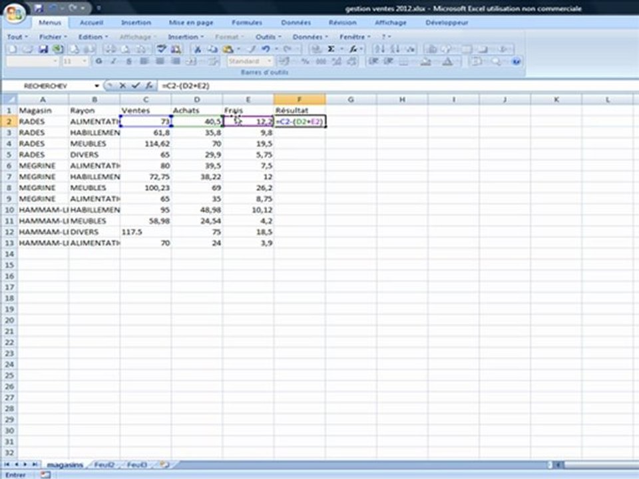This screenshot has width=639, height=479.
Task: Toggle underline S formatting
Action: 128,61
